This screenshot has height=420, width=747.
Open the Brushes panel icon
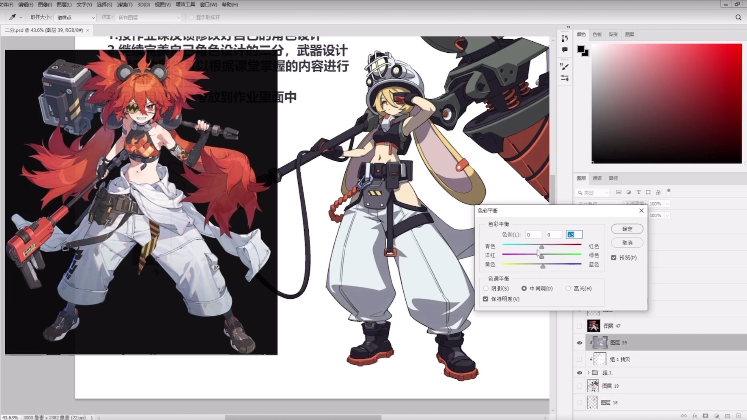click(564, 66)
